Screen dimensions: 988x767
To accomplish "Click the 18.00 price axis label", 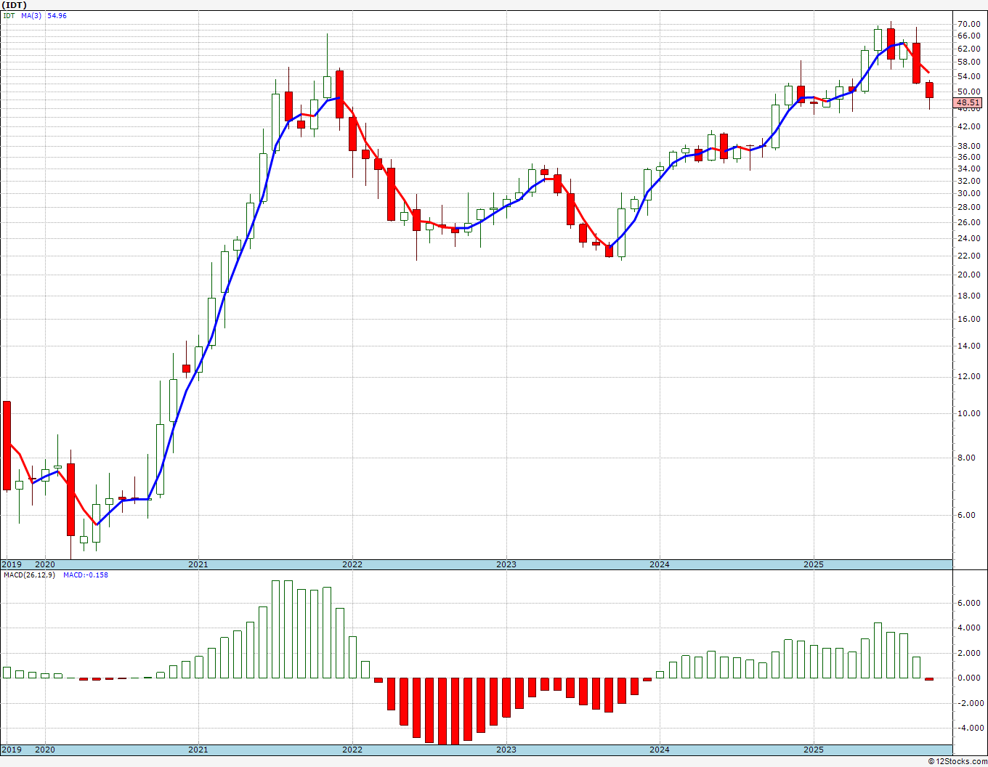I will (x=969, y=296).
